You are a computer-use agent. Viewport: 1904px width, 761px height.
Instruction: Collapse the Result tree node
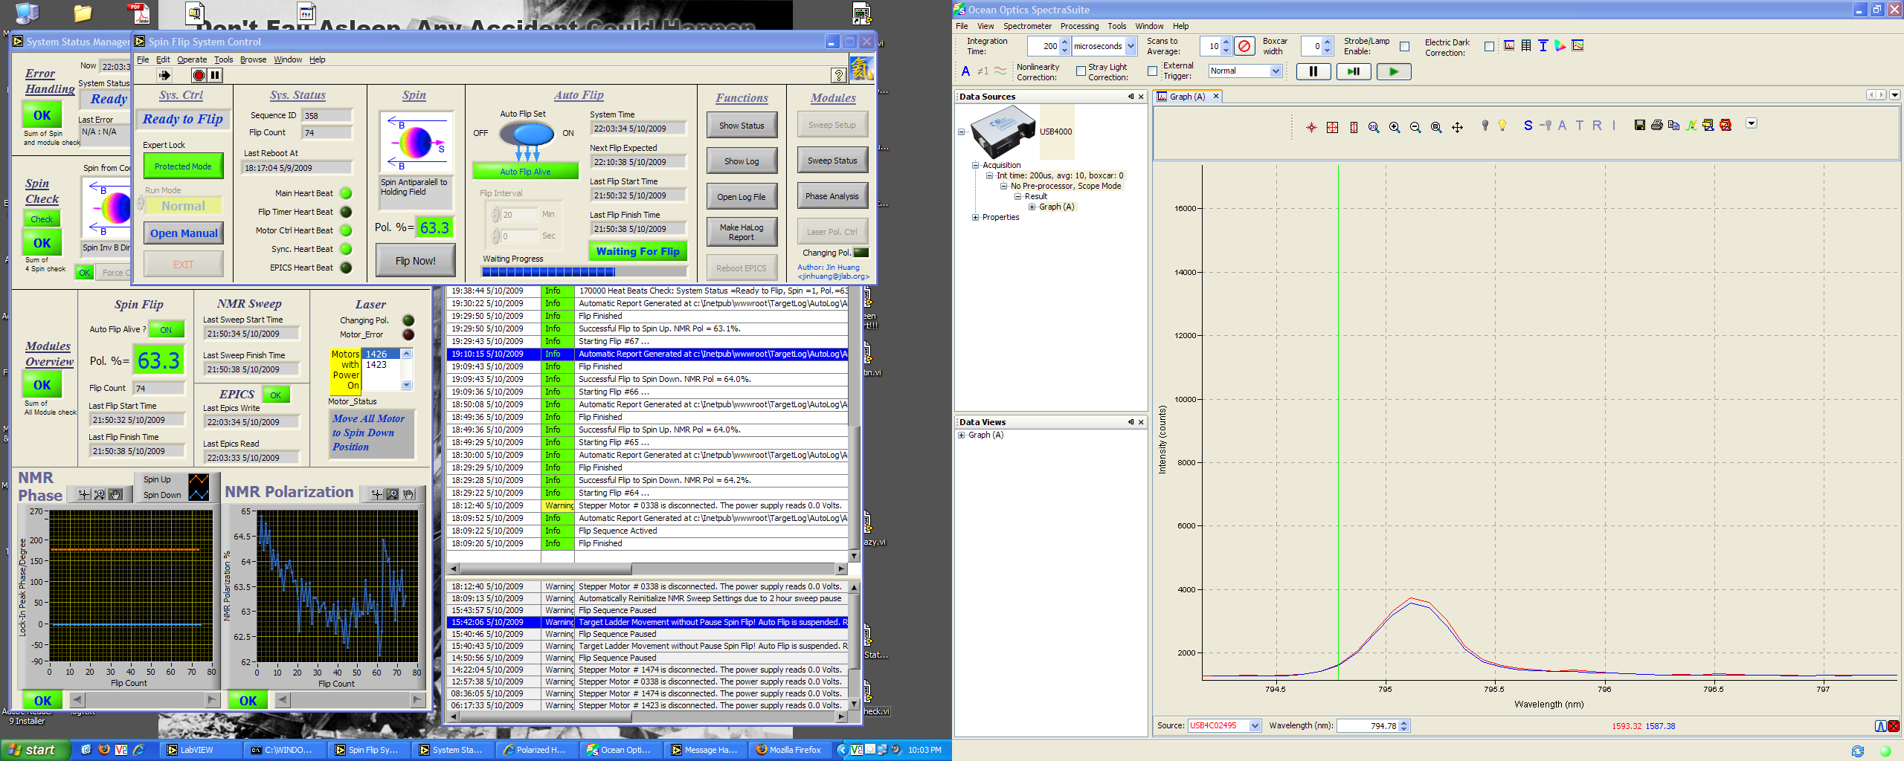point(1017,196)
